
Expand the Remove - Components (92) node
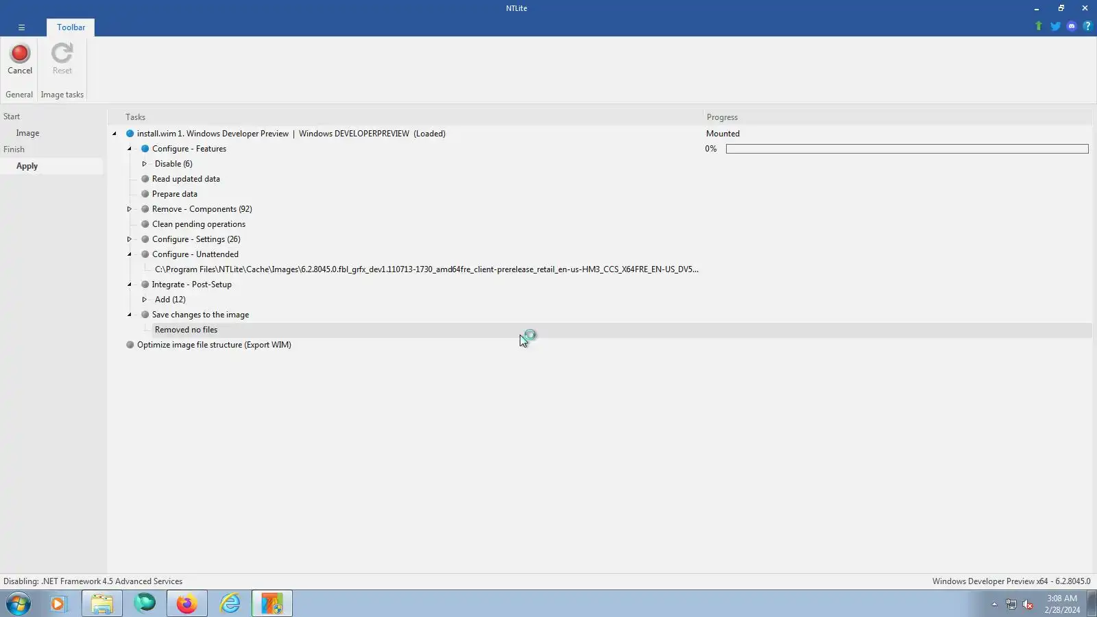tap(130, 209)
